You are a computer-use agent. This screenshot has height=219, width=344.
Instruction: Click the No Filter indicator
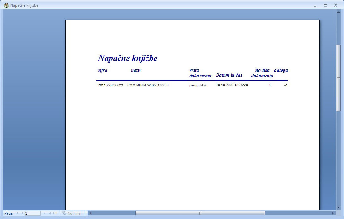point(72,213)
